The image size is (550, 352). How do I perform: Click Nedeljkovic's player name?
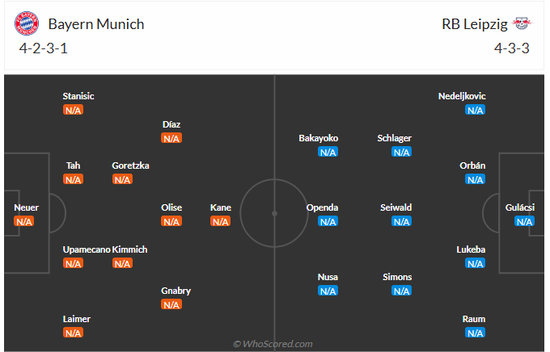(x=462, y=96)
